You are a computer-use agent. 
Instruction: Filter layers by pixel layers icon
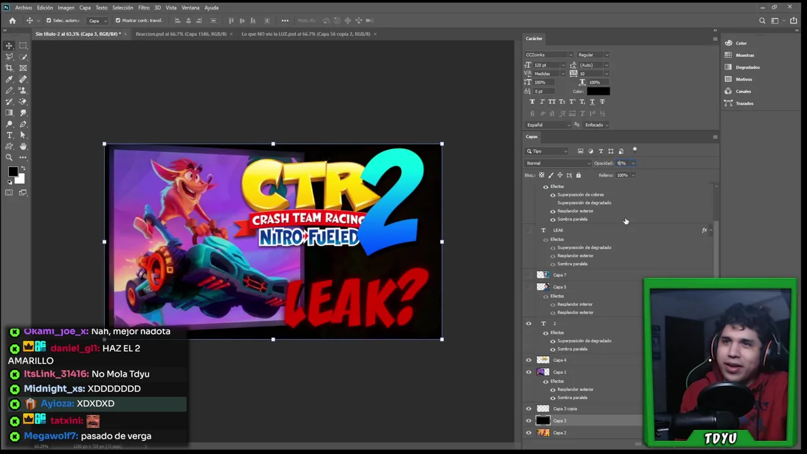[x=581, y=151]
